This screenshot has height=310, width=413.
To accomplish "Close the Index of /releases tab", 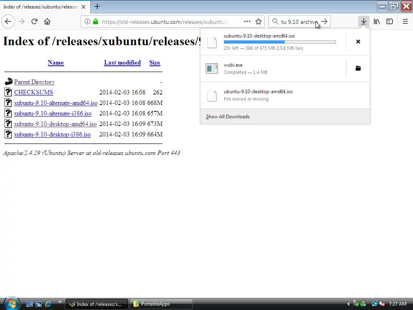I will click(83, 7).
